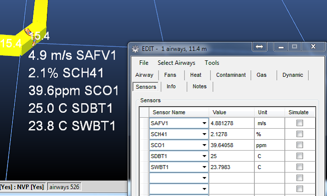The image size is (327, 196).
Task: Open the Tools menu
Action: click(x=212, y=63)
